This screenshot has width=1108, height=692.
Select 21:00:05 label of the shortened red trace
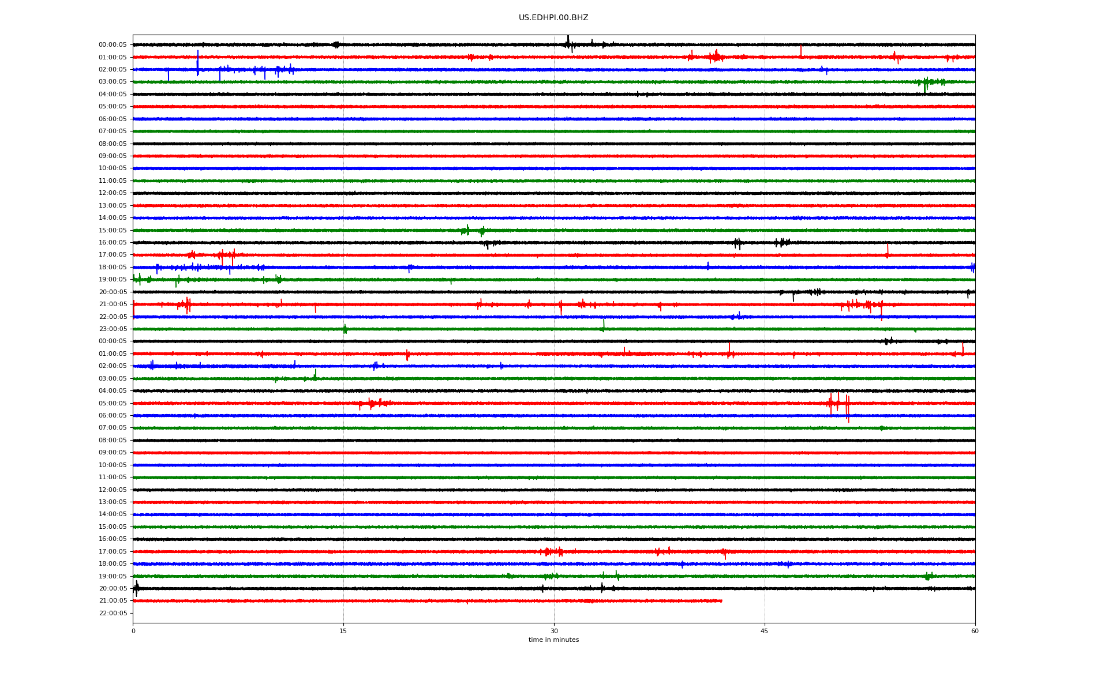113,601
